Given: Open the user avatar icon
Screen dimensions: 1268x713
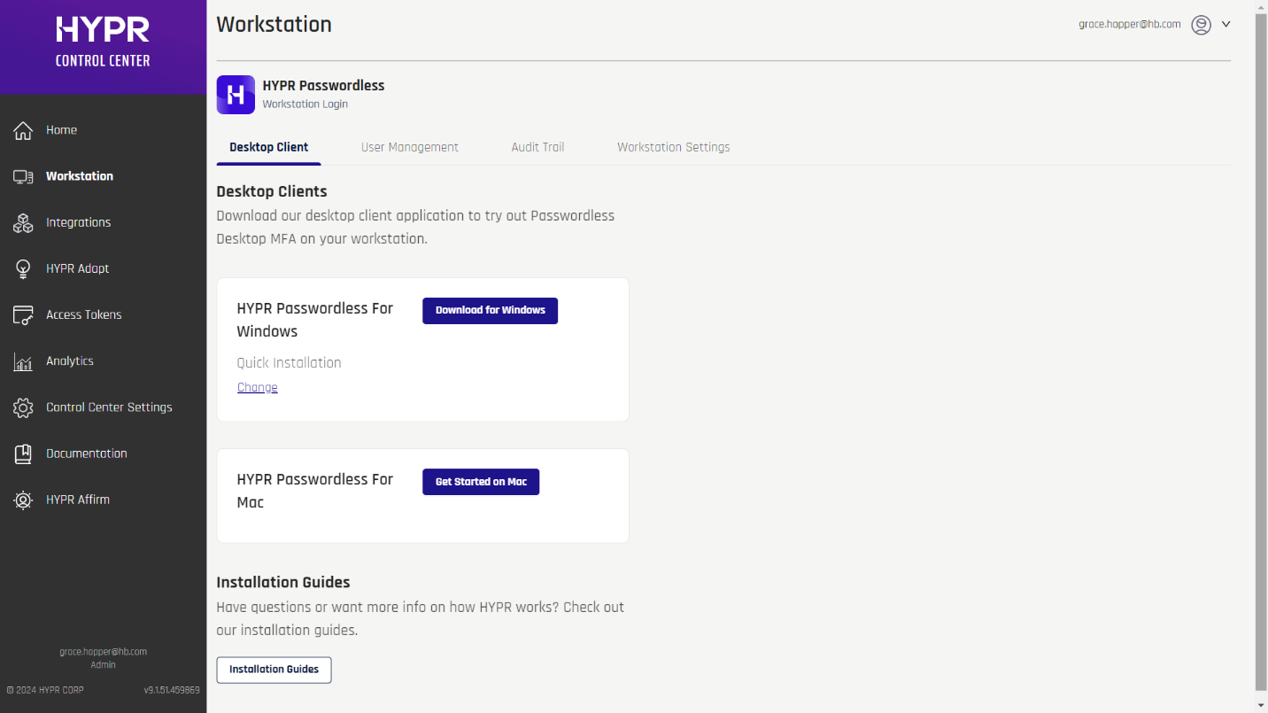Looking at the screenshot, I should 1201,24.
